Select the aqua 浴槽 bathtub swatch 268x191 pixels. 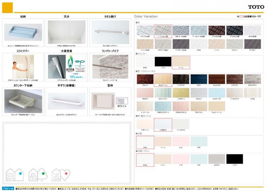pyautogui.click(x=199, y=141)
